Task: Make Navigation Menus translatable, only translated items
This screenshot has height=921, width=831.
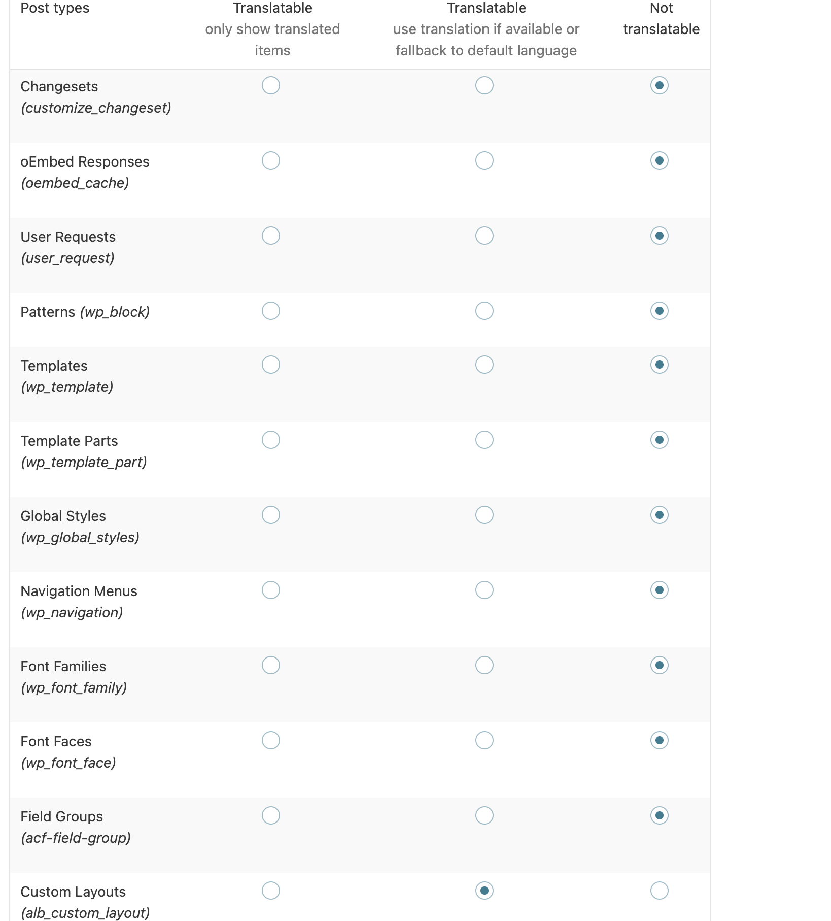Action: [x=271, y=590]
